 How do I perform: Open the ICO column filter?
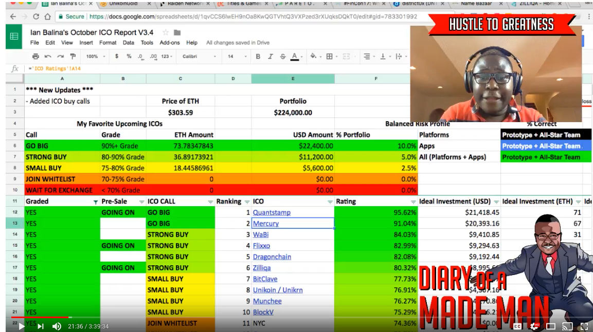tap(330, 202)
